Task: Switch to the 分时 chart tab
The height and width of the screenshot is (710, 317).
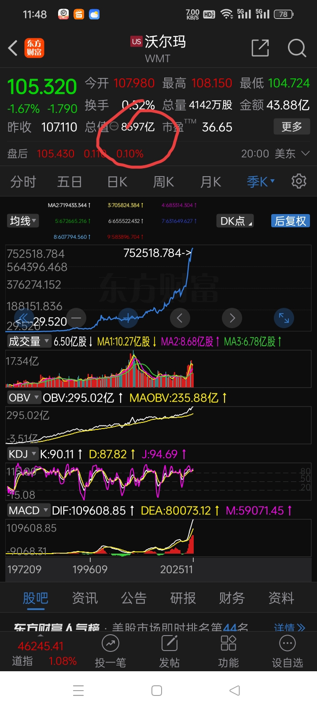Action: (23, 181)
